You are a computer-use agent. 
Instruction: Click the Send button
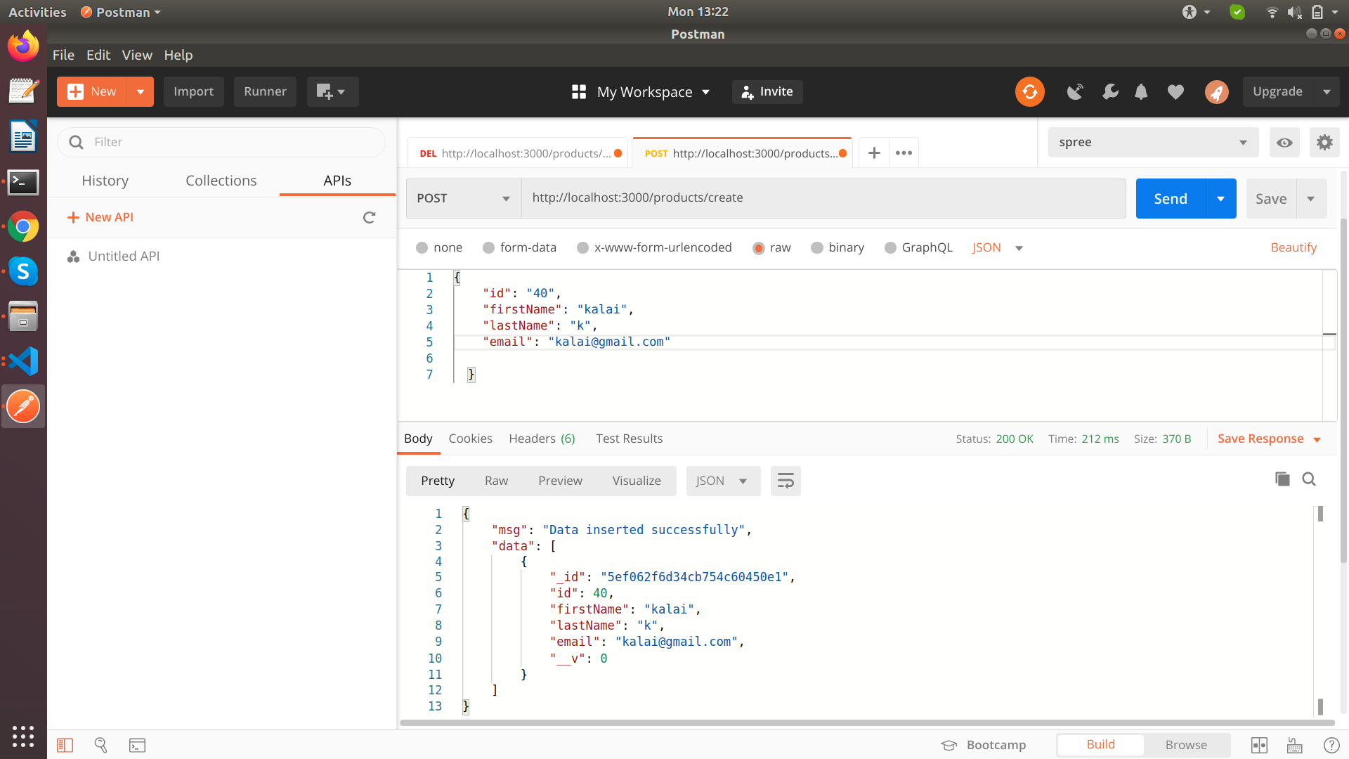coord(1171,199)
